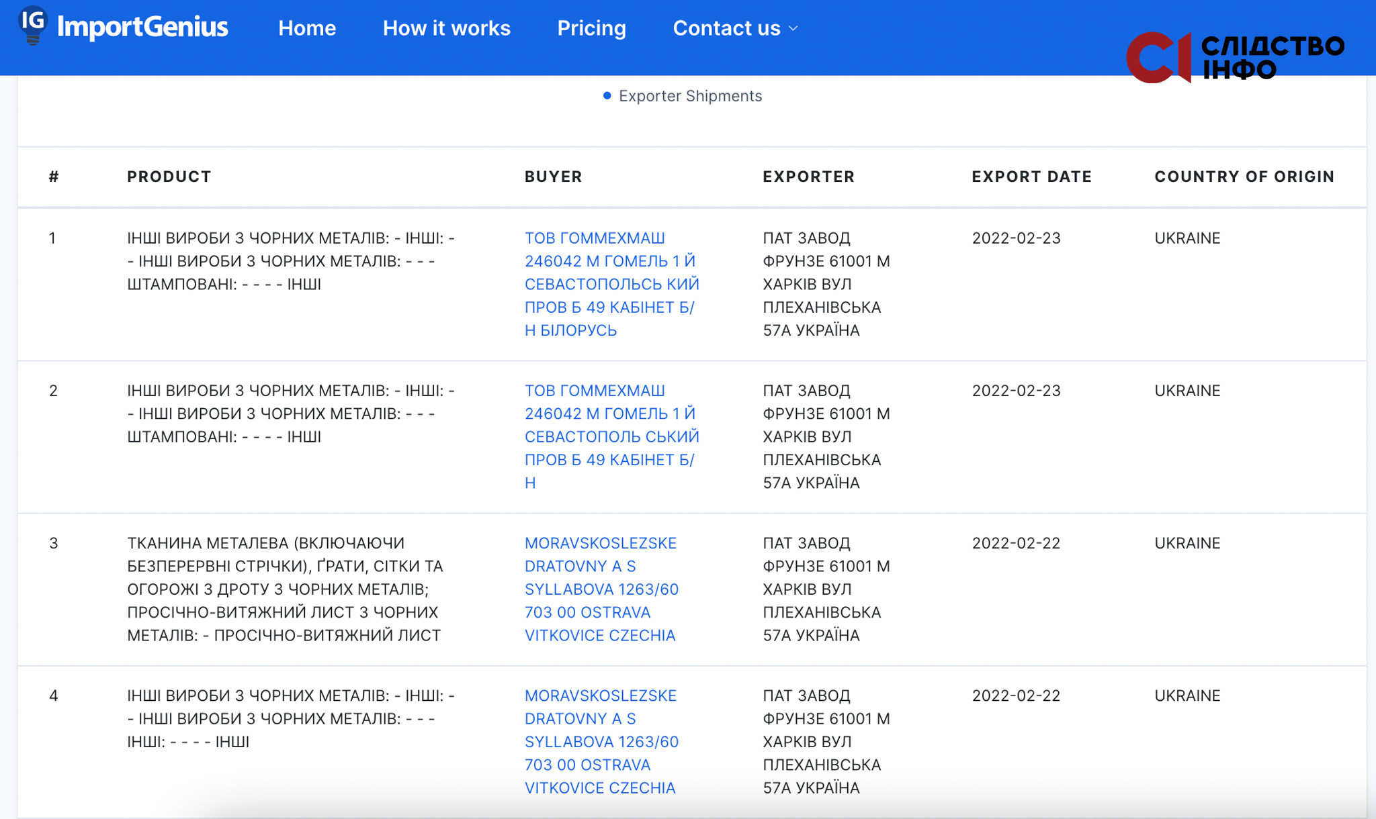The width and height of the screenshot is (1376, 819).
Task: Click the COUNTRY OF ORIGIN column header
Action: pos(1245,177)
